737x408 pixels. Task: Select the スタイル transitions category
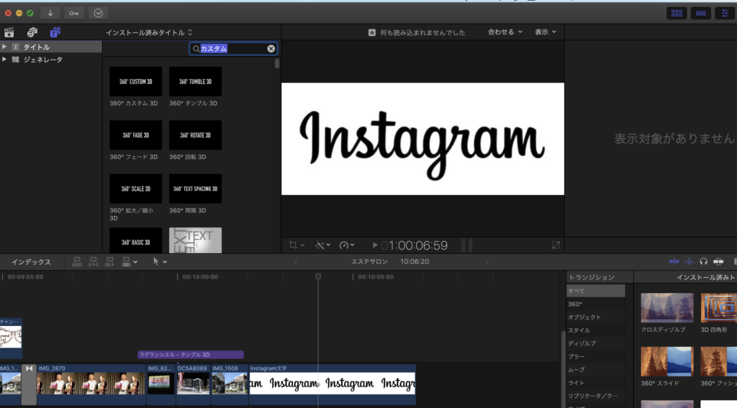pos(595,330)
